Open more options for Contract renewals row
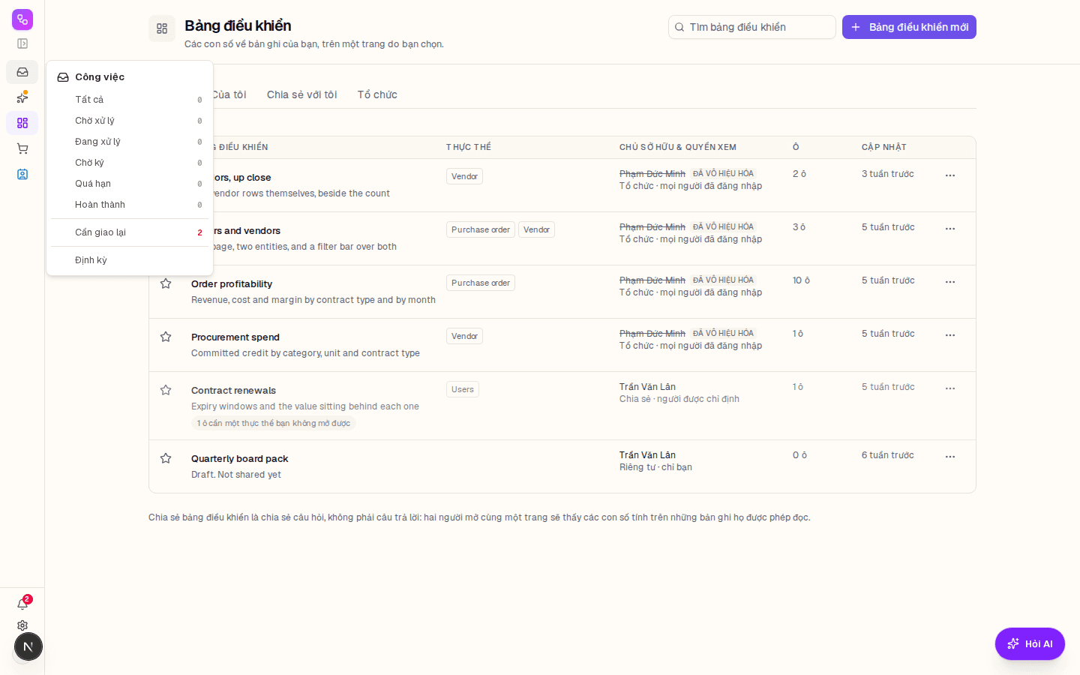 [x=950, y=388]
